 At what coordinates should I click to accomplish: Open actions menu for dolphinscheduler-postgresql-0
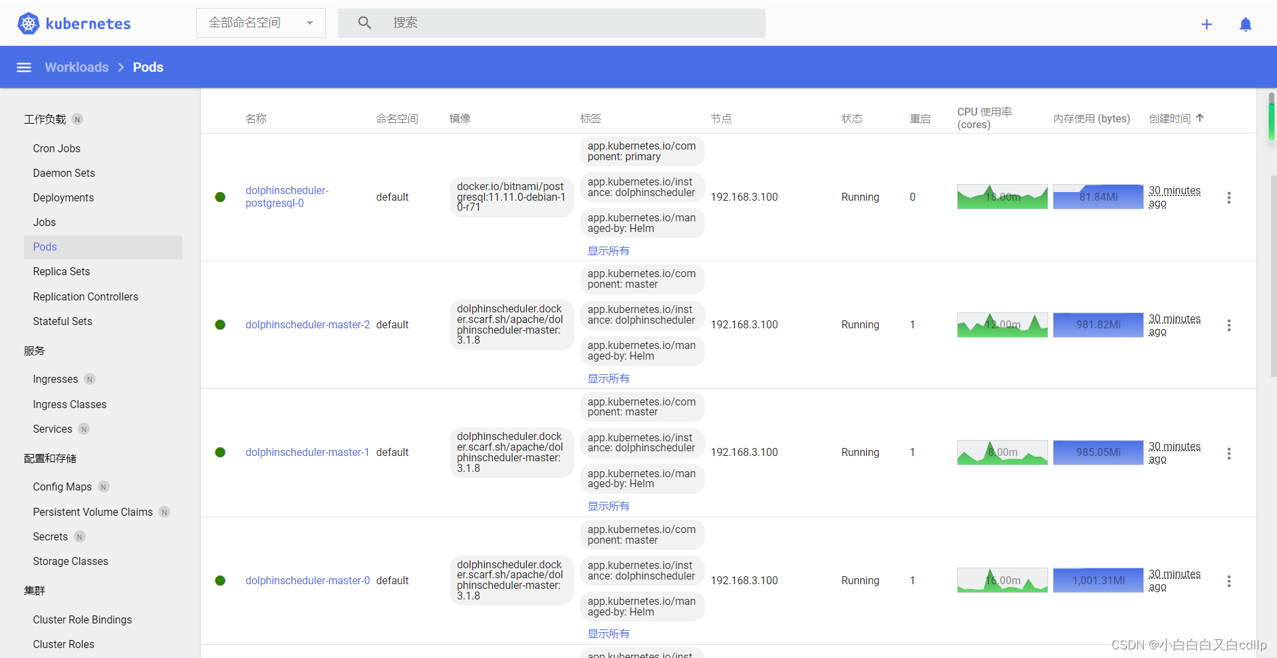[1229, 197]
